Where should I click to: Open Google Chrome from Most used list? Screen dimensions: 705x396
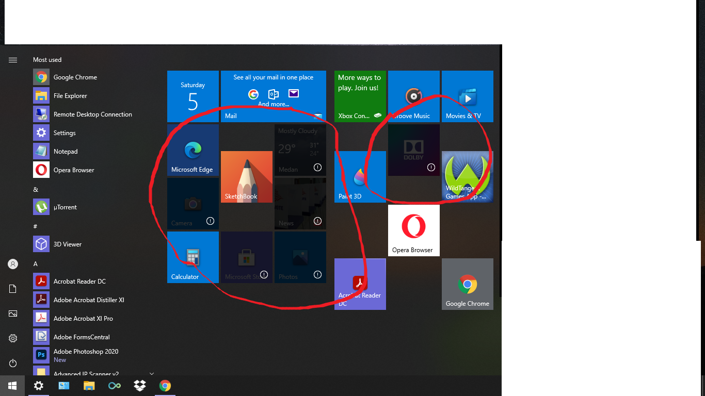point(93,77)
